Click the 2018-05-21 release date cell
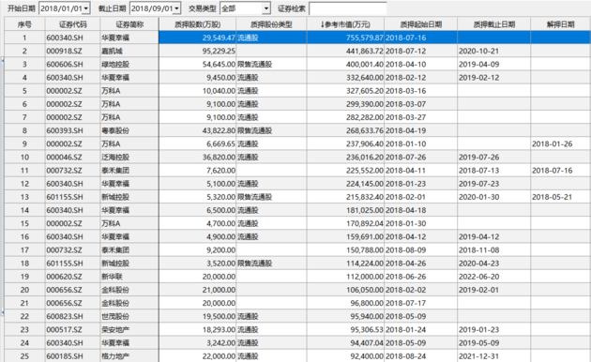This screenshot has height=362, width=591. pos(560,197)
